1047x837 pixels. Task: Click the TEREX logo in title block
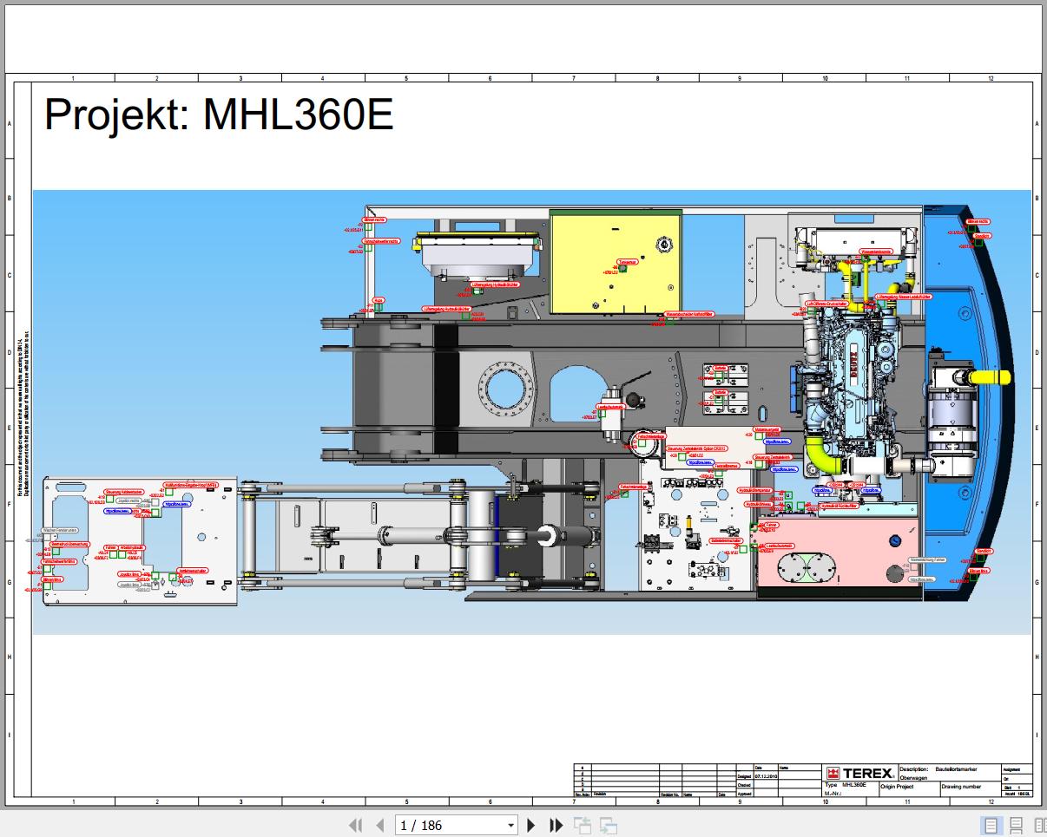click(859, 773)
